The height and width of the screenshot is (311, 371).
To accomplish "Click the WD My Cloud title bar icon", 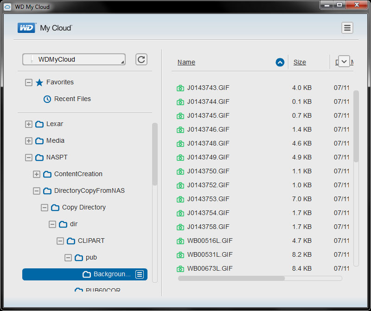I will tap(7, 7).
